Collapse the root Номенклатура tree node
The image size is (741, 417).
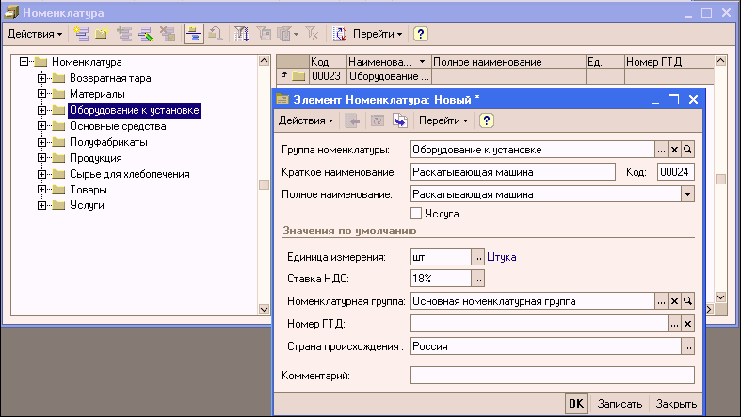25,62
